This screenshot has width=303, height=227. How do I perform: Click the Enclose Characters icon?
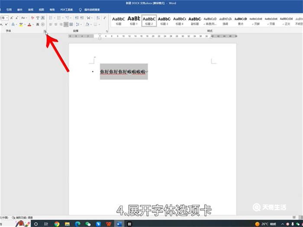click(x=43, y=25)
